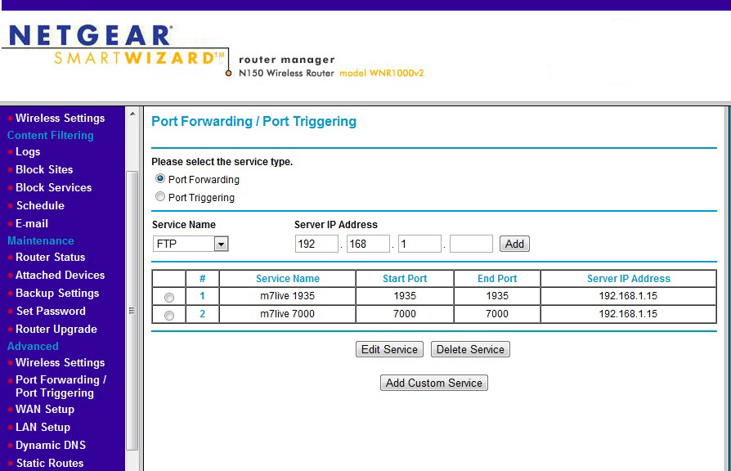Screen dimensions: 731x471
Task: Click the sidebar scrollbar up arrow
Action: [132, 114]
